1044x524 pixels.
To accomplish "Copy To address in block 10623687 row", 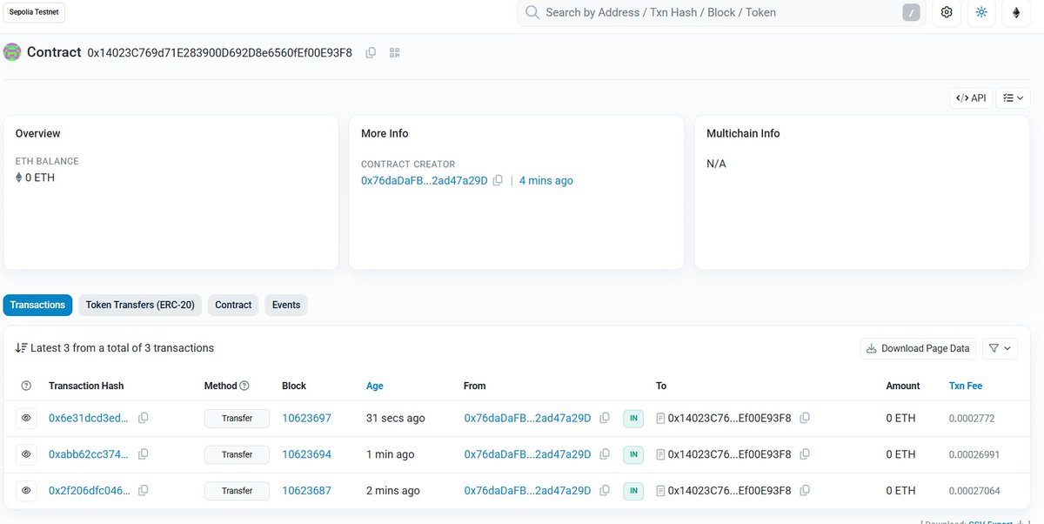I will [805, 491].
